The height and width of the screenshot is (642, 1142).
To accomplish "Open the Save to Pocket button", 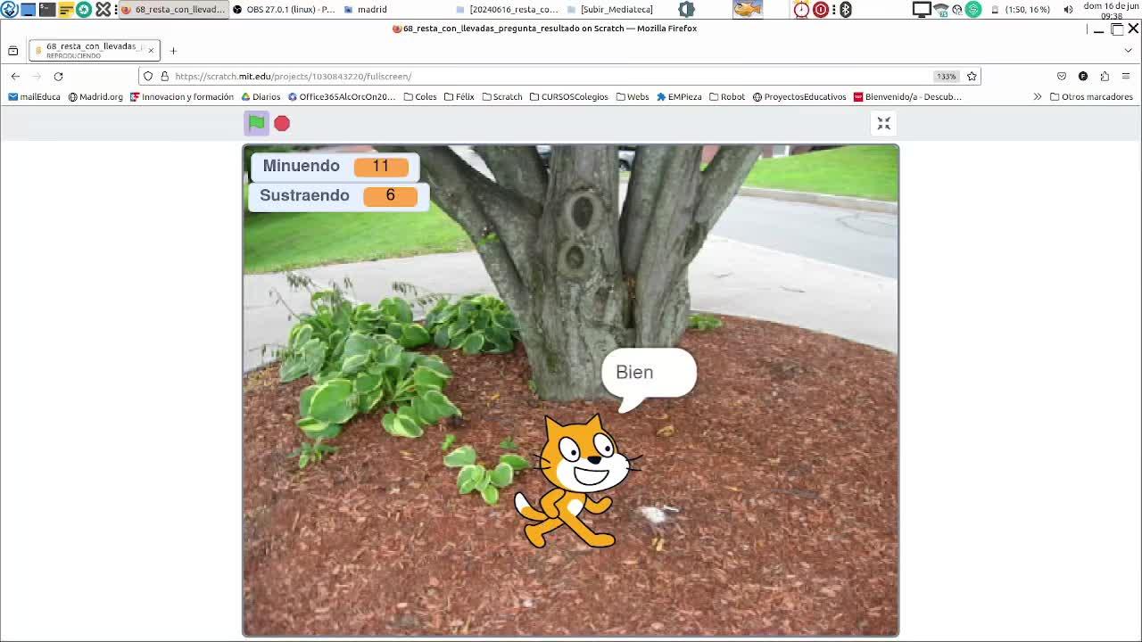I will [x=1062, y=77].
